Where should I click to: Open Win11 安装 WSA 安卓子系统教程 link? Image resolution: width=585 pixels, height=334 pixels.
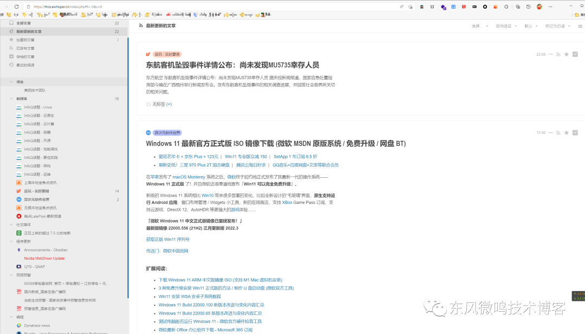click(x=190, y=297)
